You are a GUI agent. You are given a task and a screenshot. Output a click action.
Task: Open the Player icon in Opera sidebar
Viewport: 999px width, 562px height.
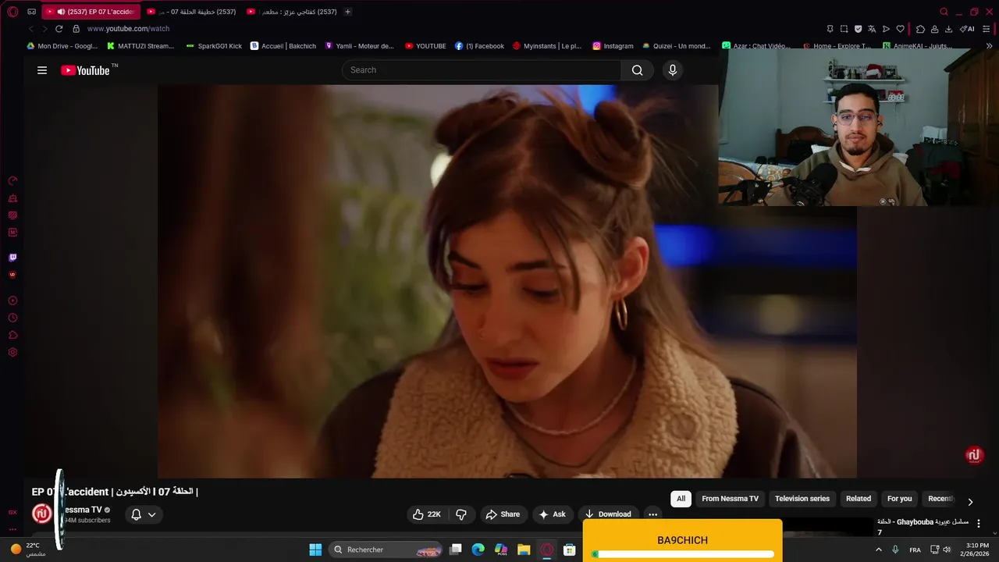(12, 301)
